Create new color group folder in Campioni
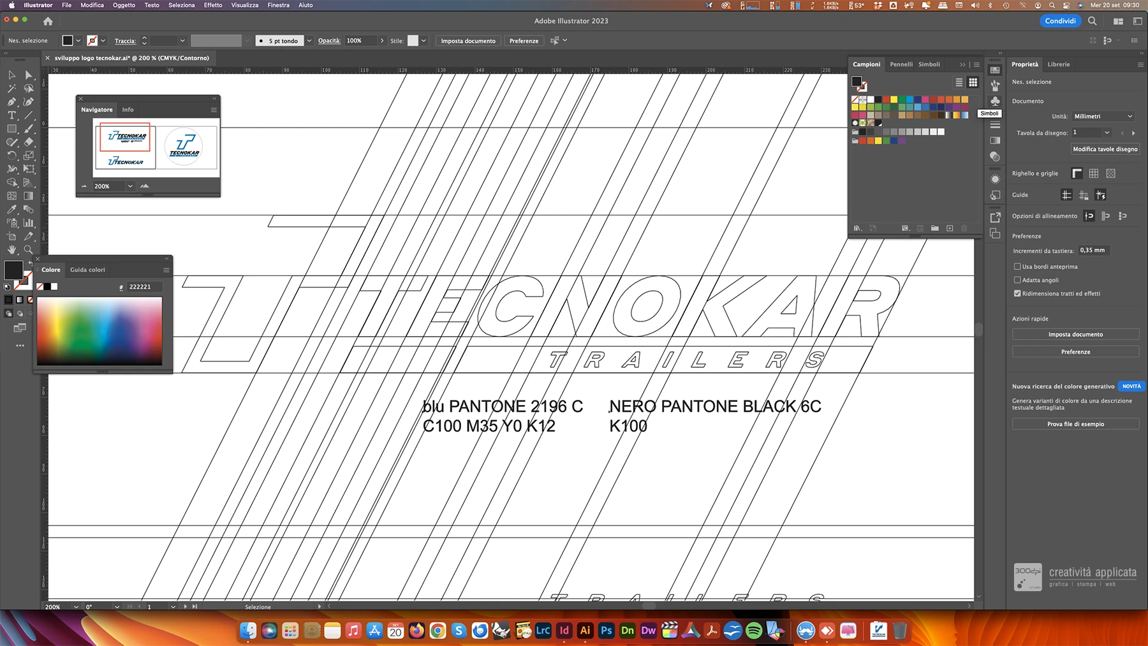 coord(934,228)
